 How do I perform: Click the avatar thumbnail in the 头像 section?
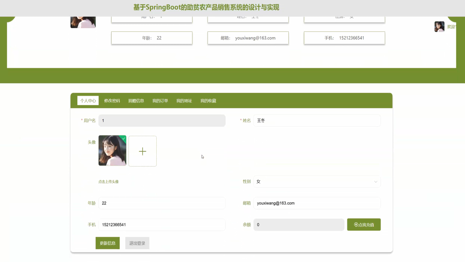[112, 151]
